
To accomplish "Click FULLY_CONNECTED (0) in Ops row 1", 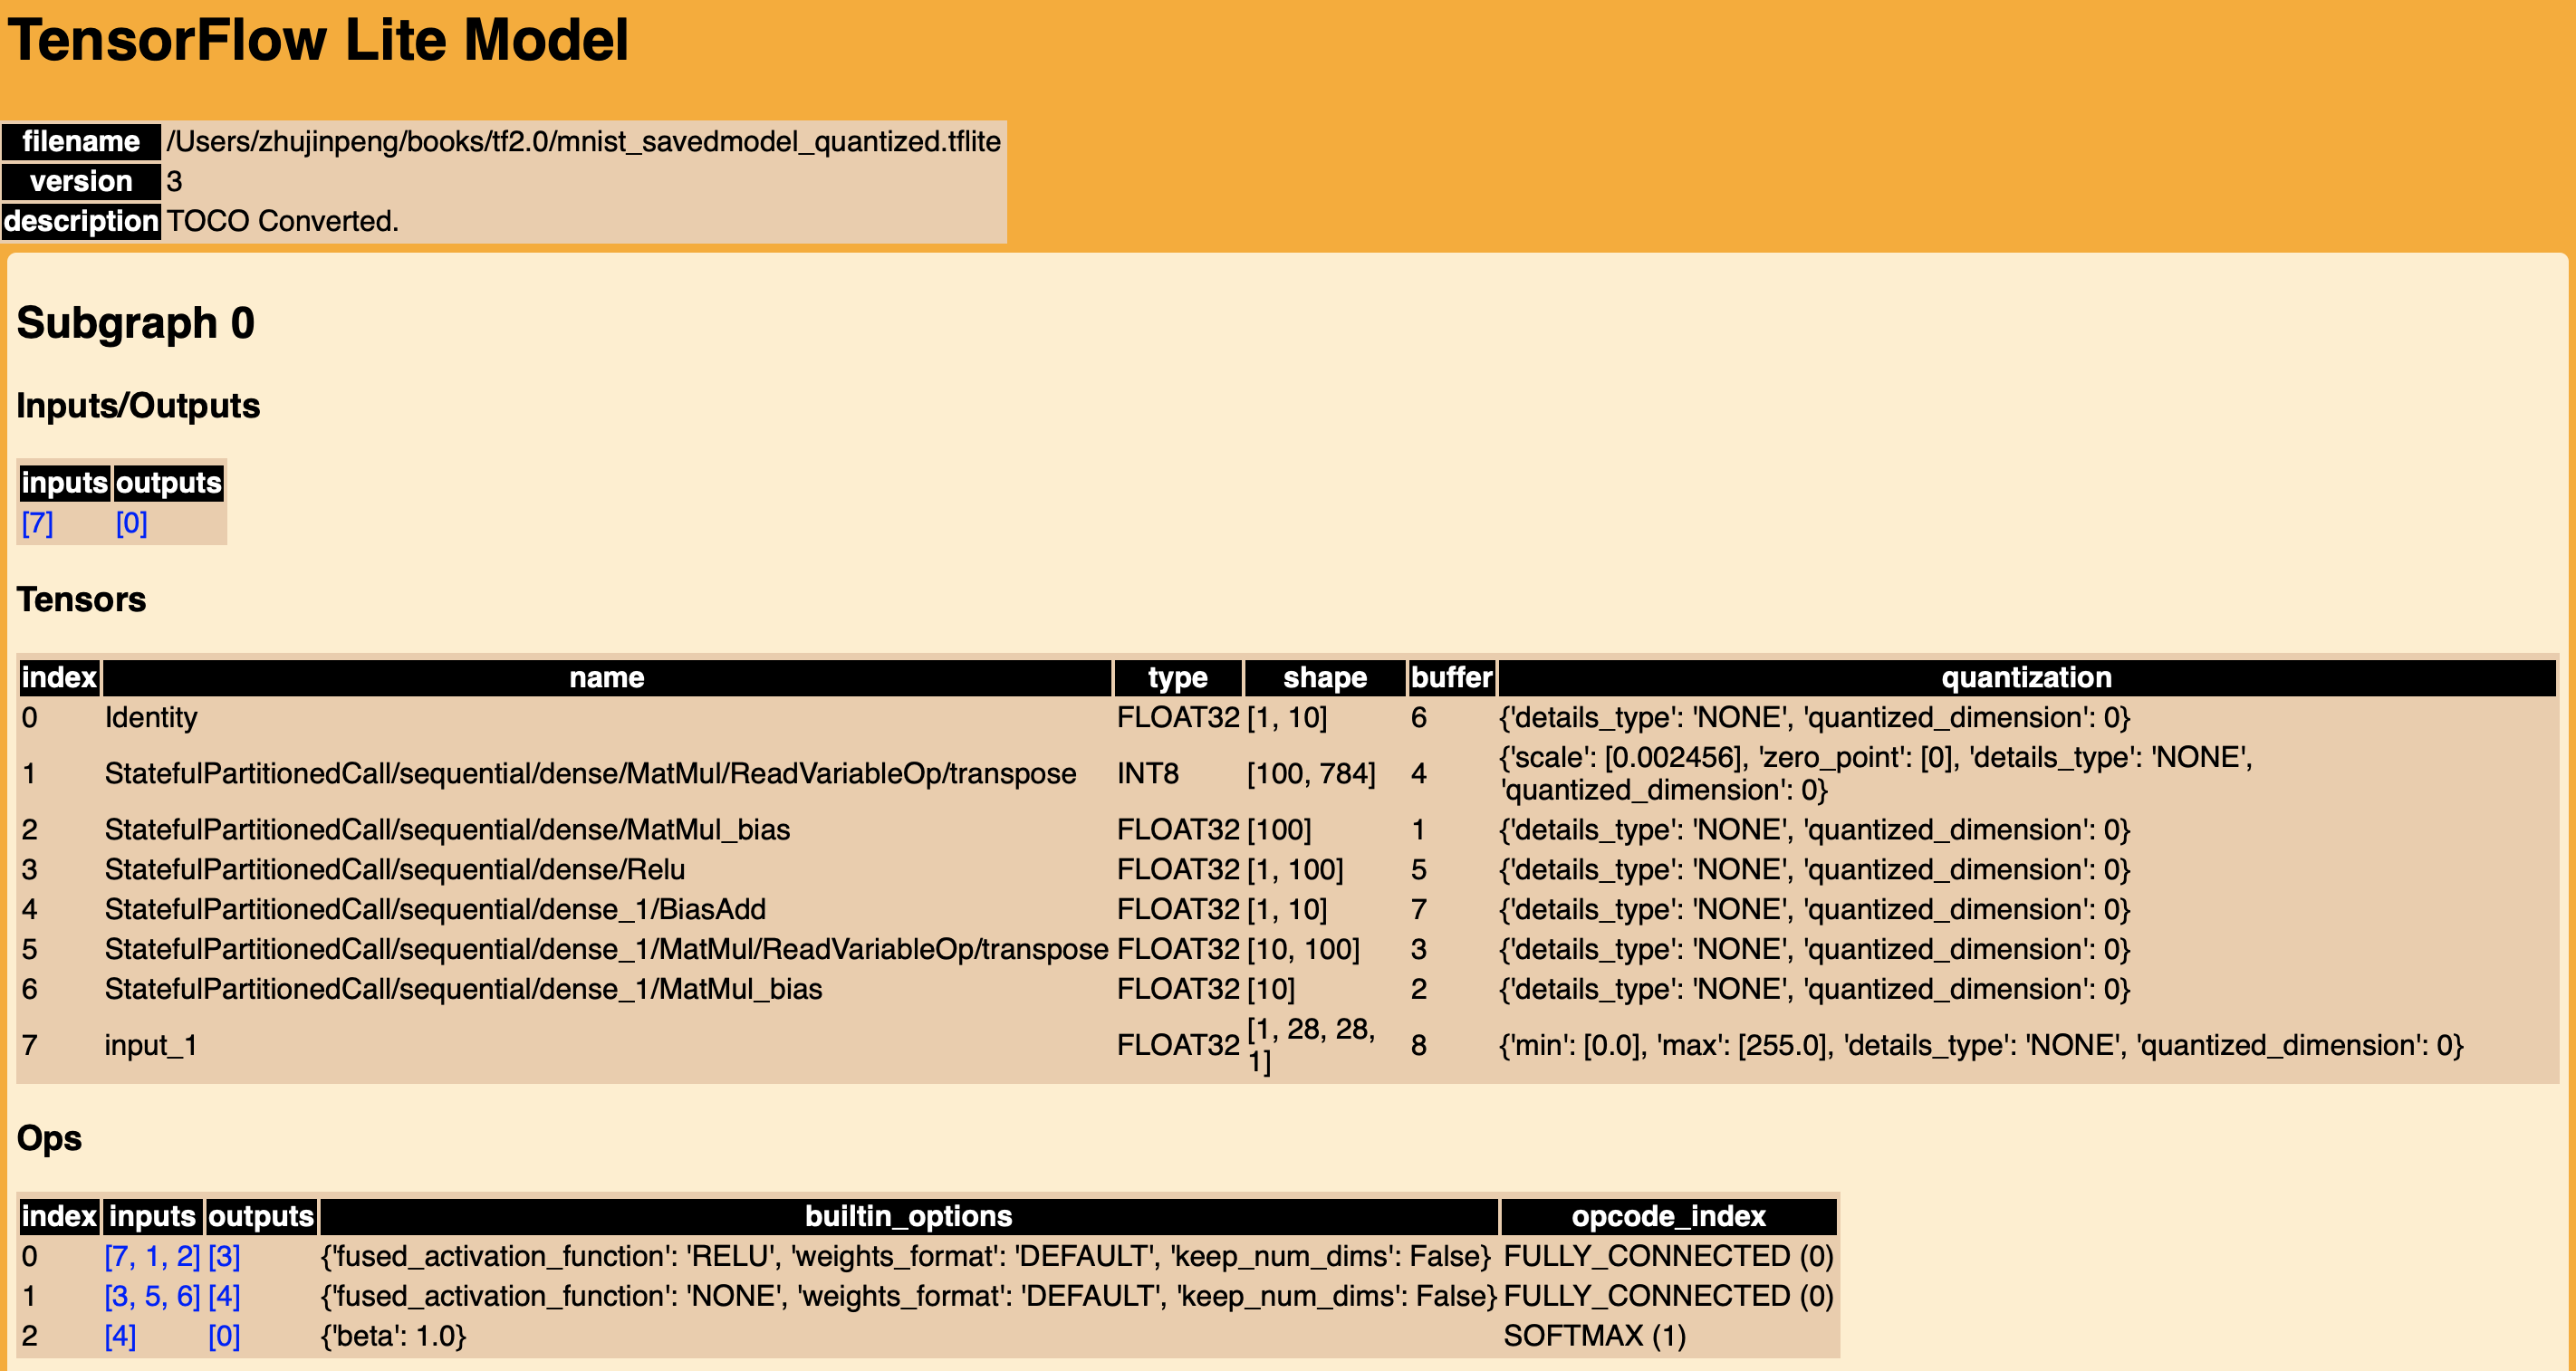I will pyautogui.click(x=1668, y=1296).
